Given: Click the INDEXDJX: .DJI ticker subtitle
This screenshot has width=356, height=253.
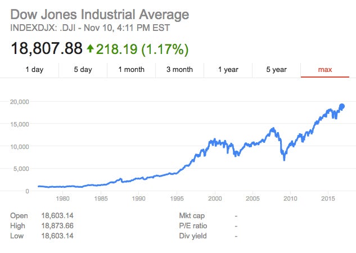Looking at the screenshot, I should click(x=45, y=27).
